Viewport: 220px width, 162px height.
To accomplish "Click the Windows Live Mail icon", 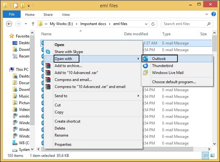I will tap(145, 73).
